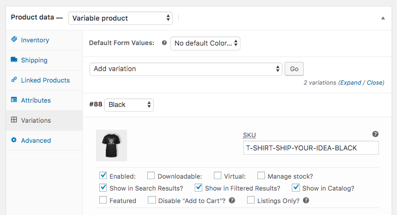Click help icon next to Listings Only

point(306,200)
